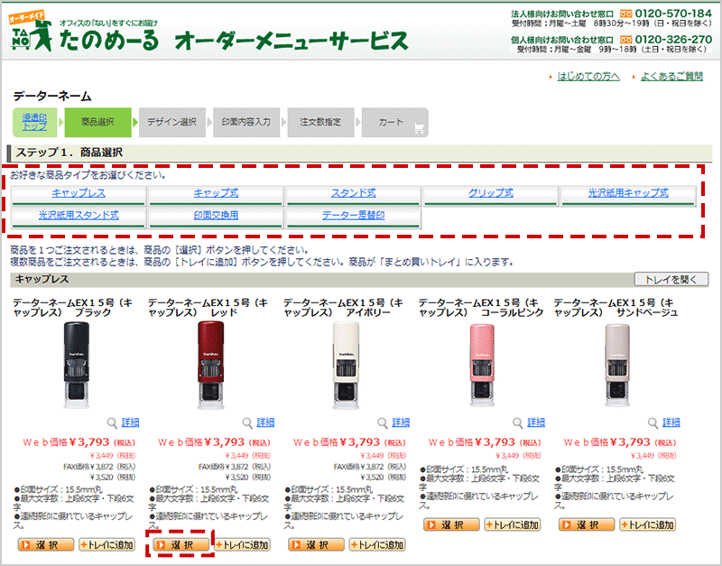
Task: Open 詳細 link for the サンドベージュ stamp
Action: pyautogui.click(x=671, y=422)
